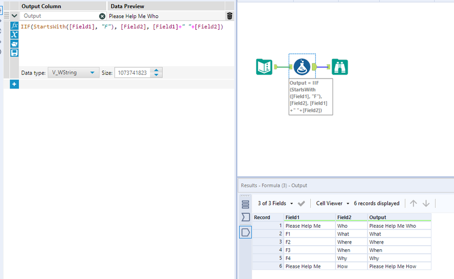Select the output anchor data view icon

[x=245, y=232]
